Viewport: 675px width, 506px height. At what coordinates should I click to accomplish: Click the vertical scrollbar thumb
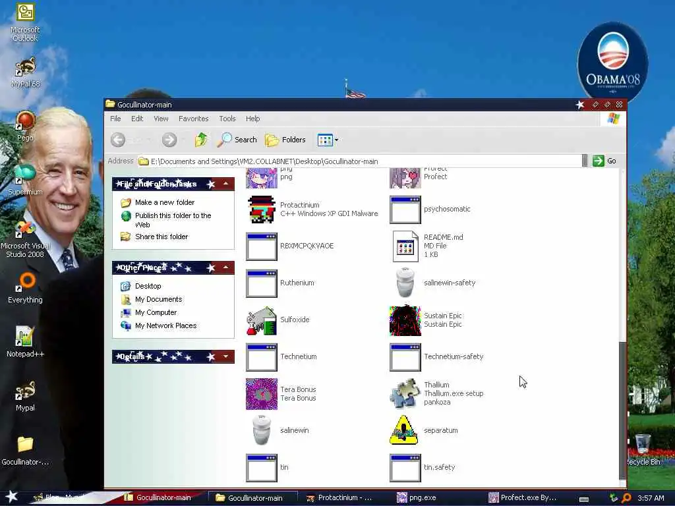(622, 410)
